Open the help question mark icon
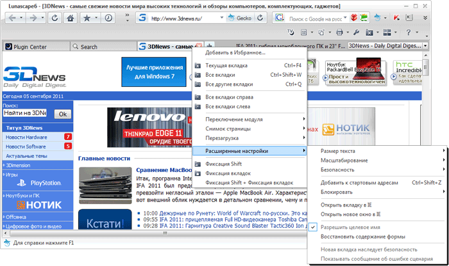 [x=409, y=32]
